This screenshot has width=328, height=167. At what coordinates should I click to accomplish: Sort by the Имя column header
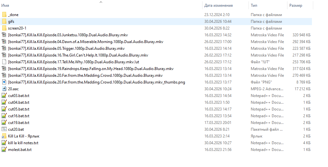tap(5, 5)
